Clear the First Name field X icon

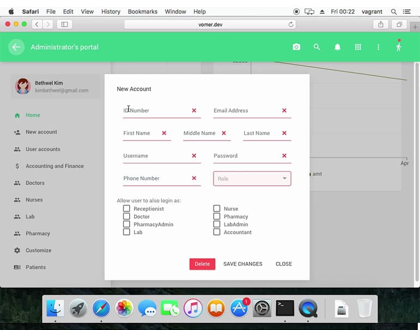[x=164, y=133]
